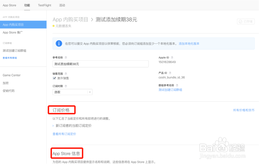Open App Store 推广 sidebar item
This screenshot has height=165, width=260.
click(13, 32)
